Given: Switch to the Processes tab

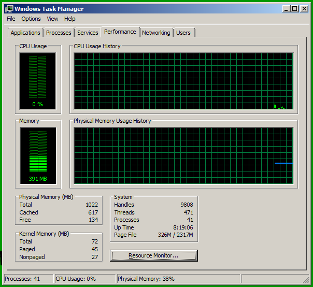Looking at the screenshot, I should click(x=59, y=33).
